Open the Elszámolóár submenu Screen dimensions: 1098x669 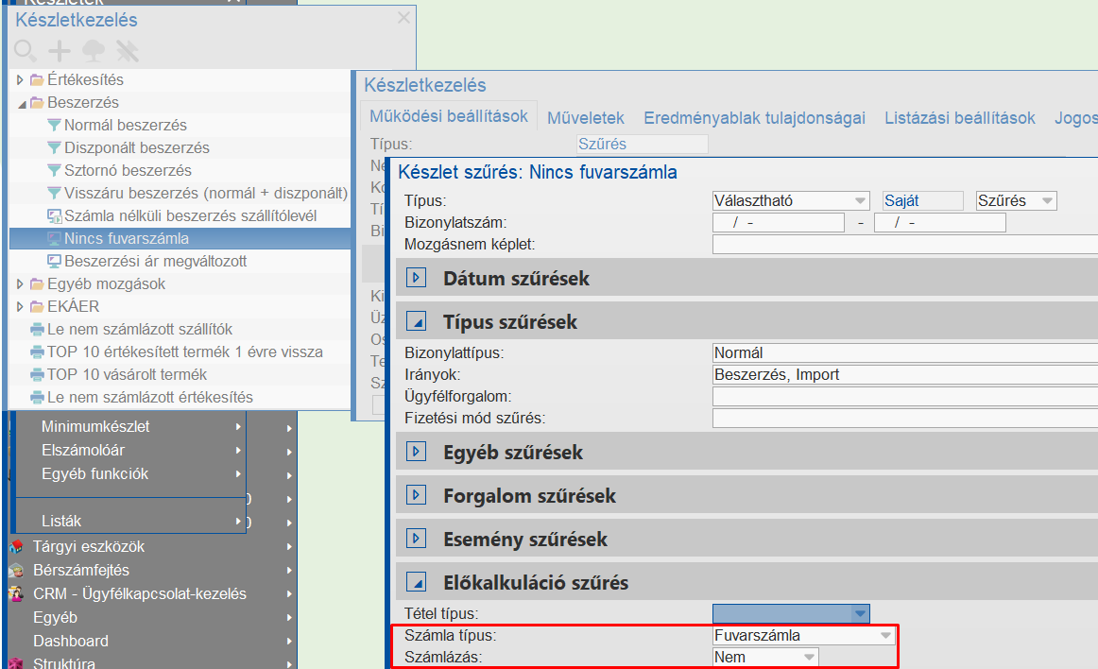[132, 450]
